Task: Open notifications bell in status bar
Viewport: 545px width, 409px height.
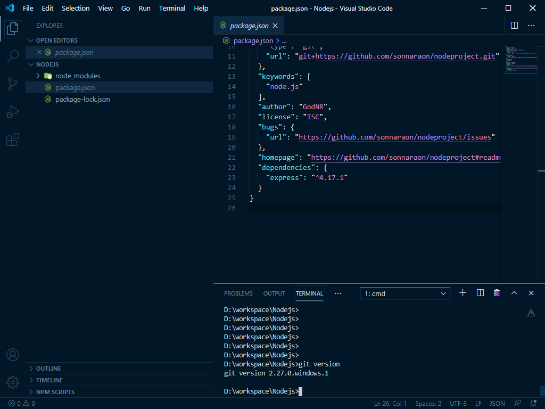Action: (x=533, y=404)
